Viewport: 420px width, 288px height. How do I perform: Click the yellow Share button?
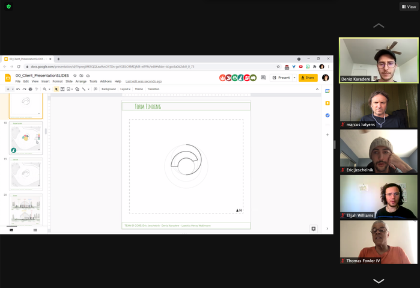tap(308, 78)
